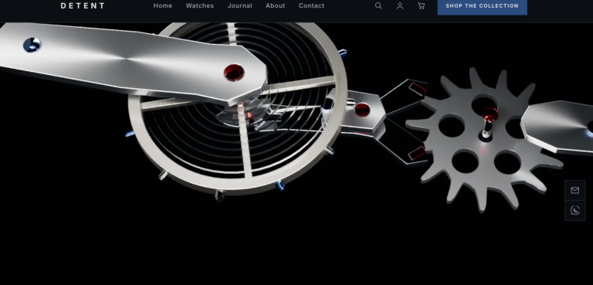
Task: Open the user account icon
Action: 400,5
